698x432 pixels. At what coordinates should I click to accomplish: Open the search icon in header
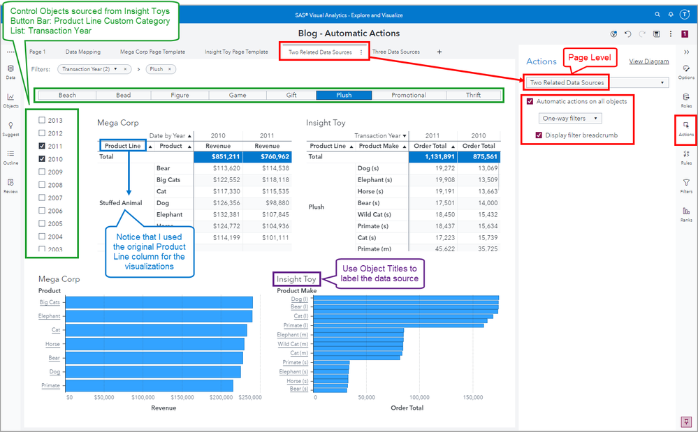657,15
